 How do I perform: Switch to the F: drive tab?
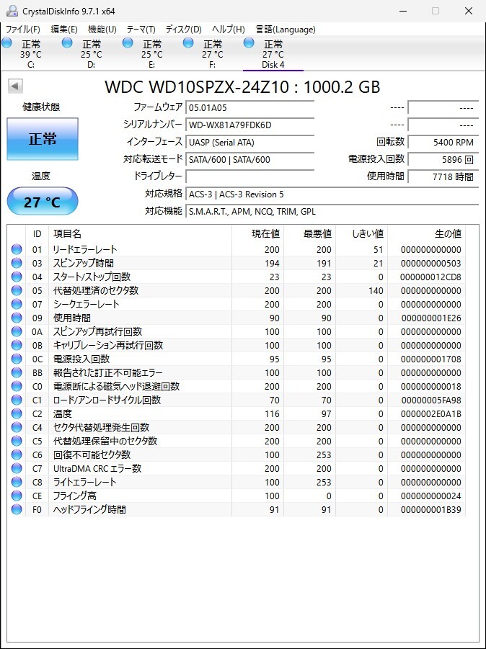click(x=213, y=54)
